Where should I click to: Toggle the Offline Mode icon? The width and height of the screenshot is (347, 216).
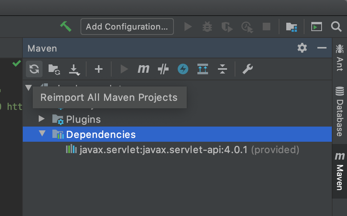tap(163, 69)
